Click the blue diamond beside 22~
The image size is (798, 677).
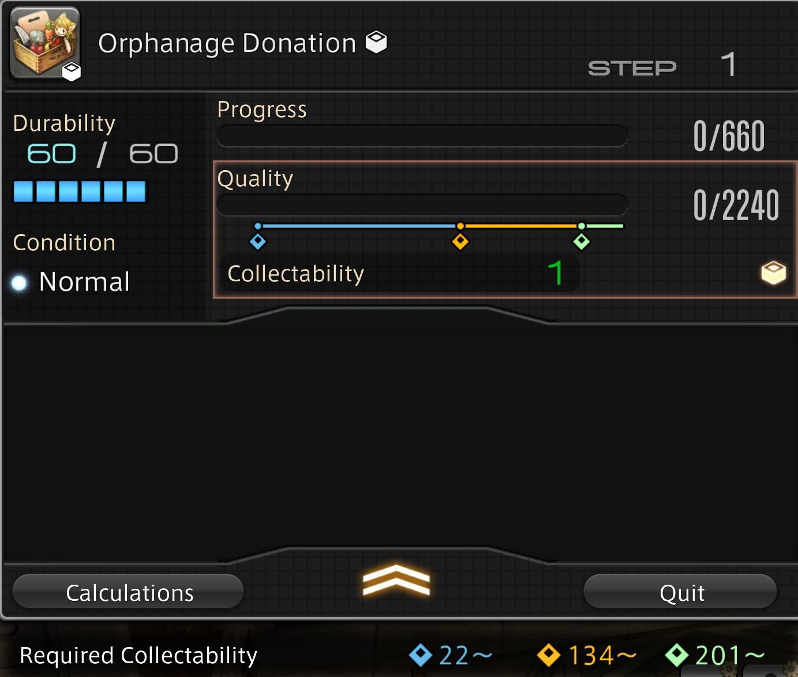(420, 655)
